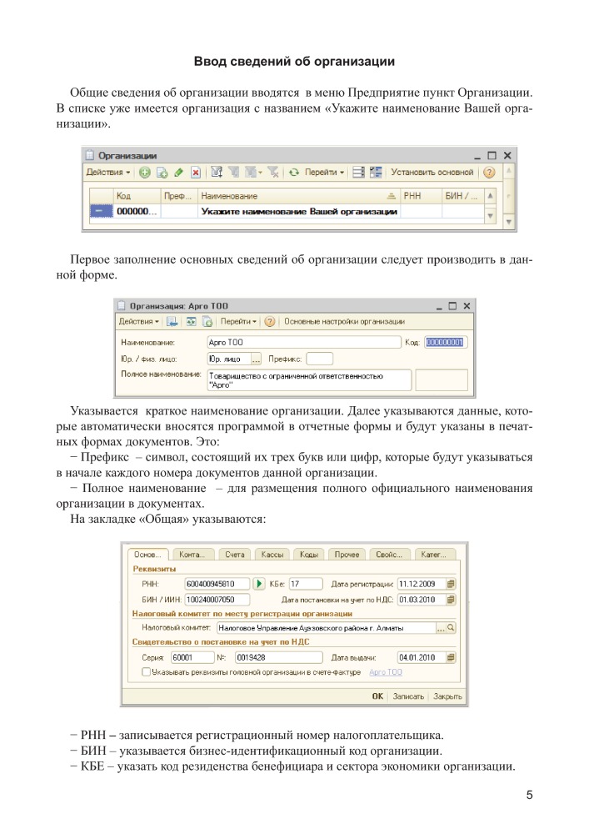Click ellipsis selector next to Юр. лицо

tap(256, 359)
